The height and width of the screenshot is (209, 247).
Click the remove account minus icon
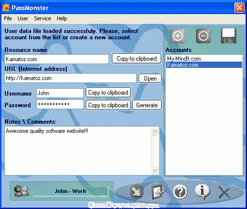point(203,36)
